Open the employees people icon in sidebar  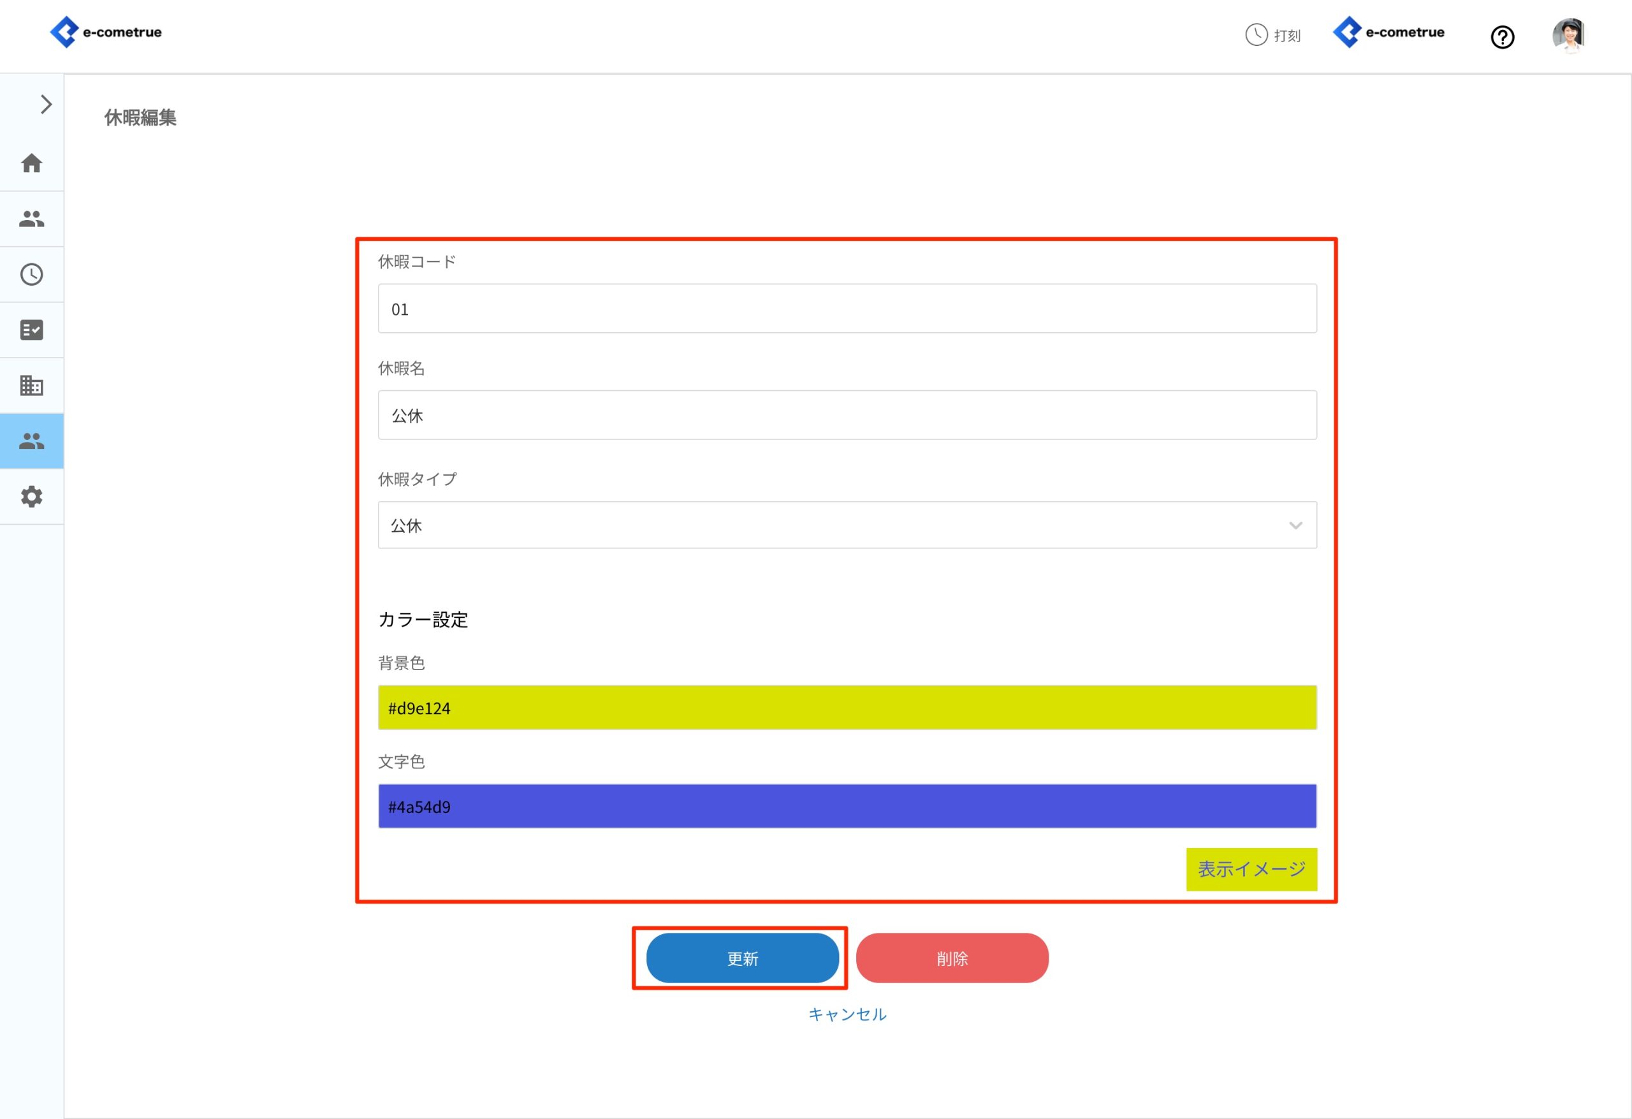(32, 219)
